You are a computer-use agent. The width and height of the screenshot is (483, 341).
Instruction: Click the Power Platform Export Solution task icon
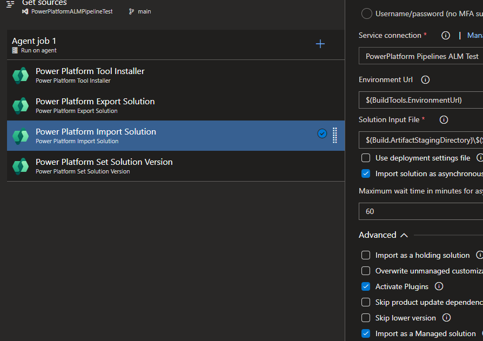20,105
